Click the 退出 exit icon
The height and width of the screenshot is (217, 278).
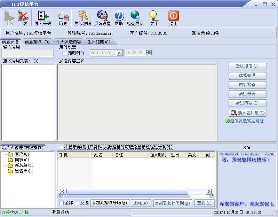pos(173,18)
